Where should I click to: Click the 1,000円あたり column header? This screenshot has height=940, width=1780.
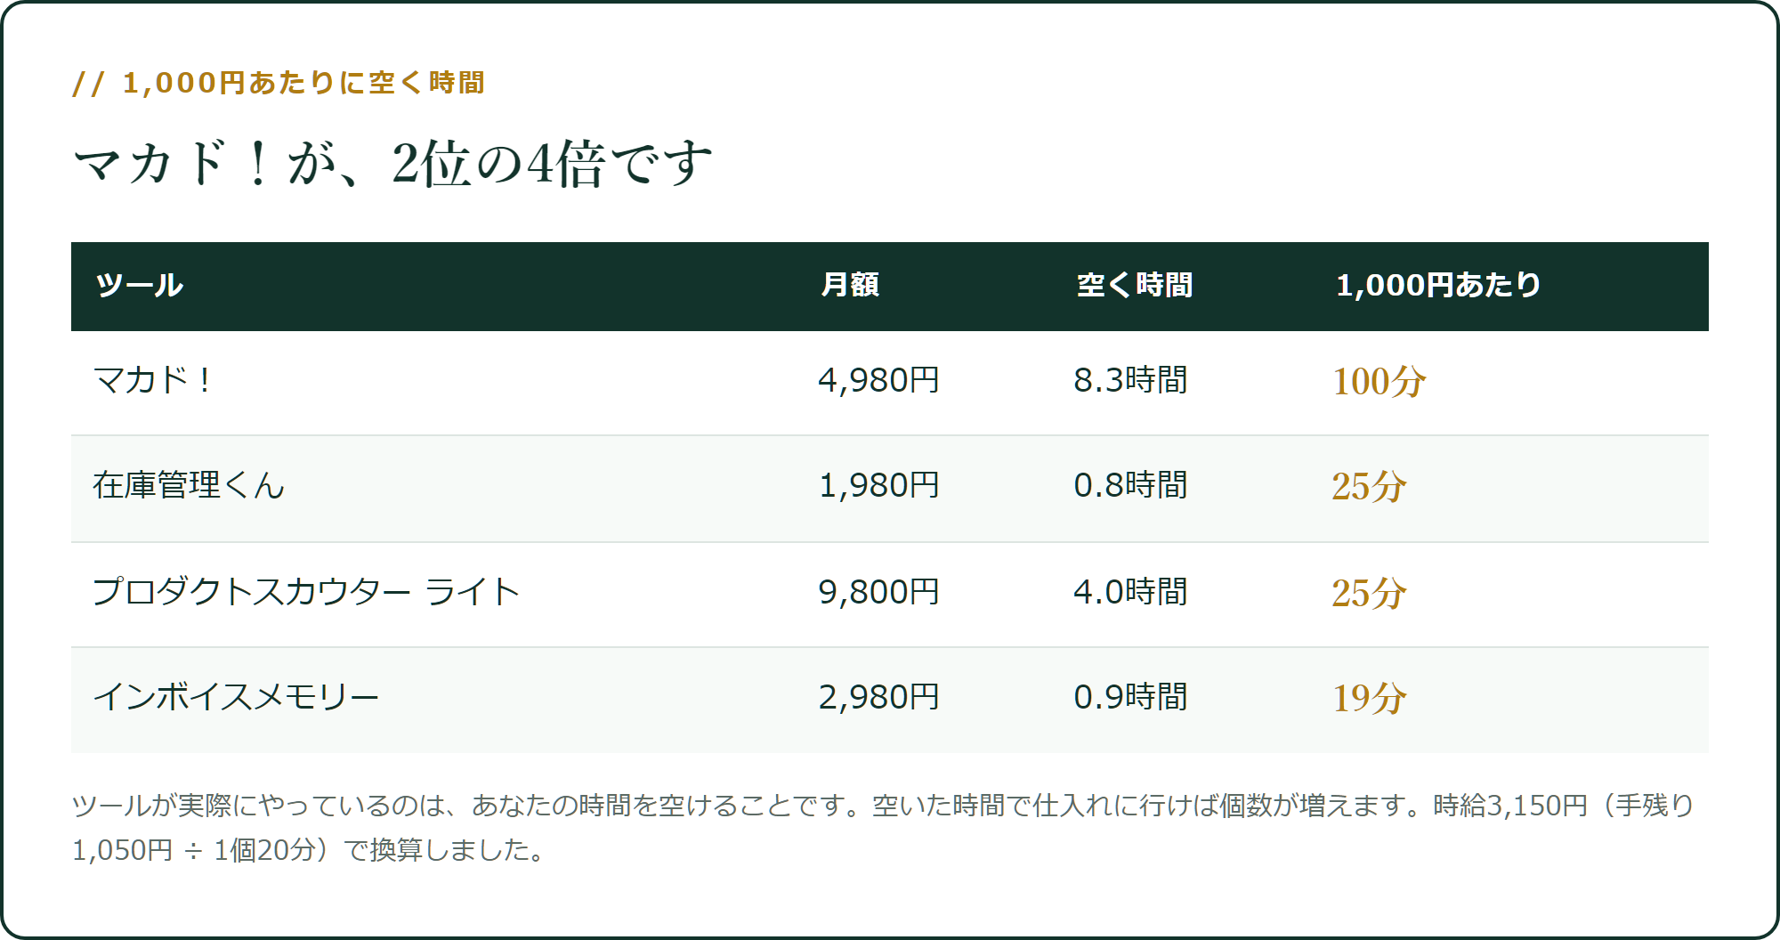pyautogui.click(x=1438, y=285)
